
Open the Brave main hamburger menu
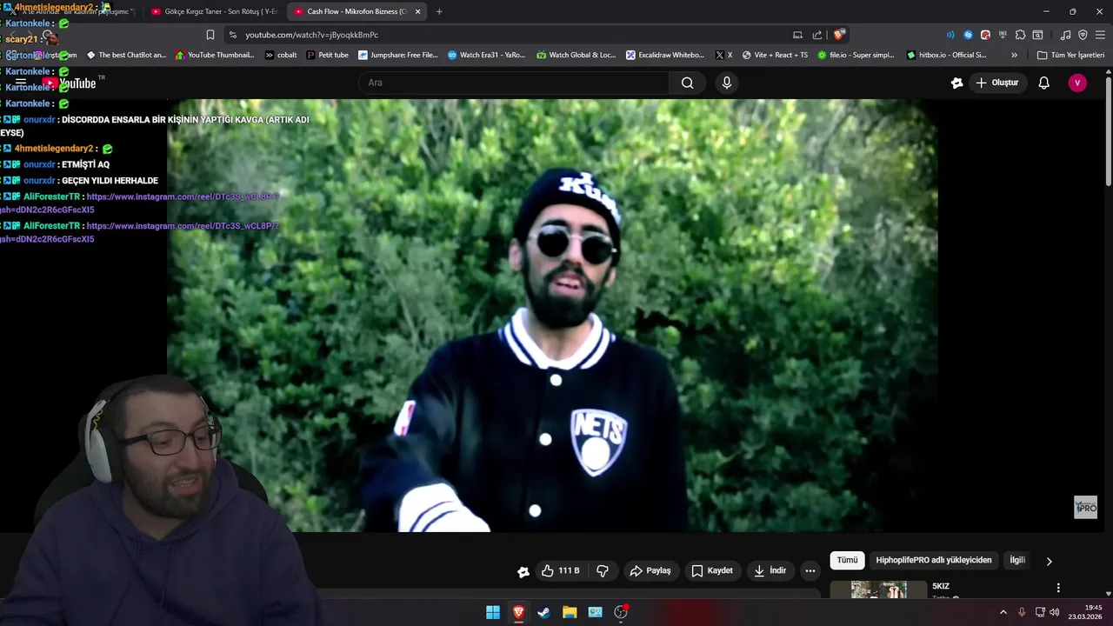pyautogui.click(x=1100, y=35)
